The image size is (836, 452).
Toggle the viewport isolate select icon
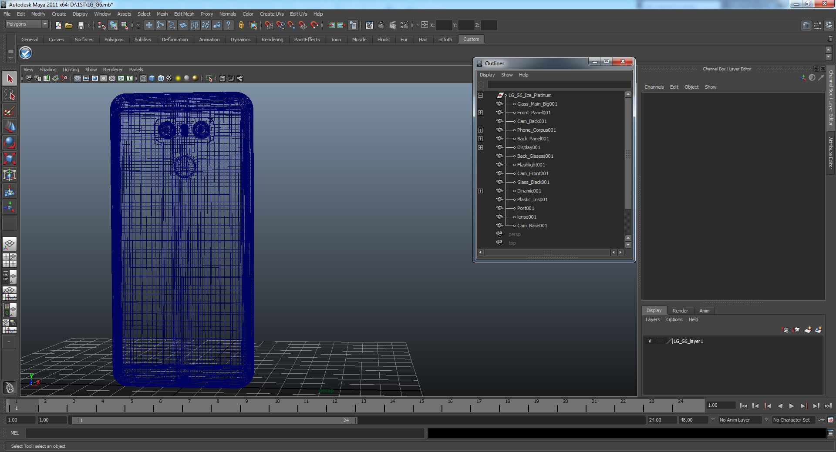coord(209,78)
